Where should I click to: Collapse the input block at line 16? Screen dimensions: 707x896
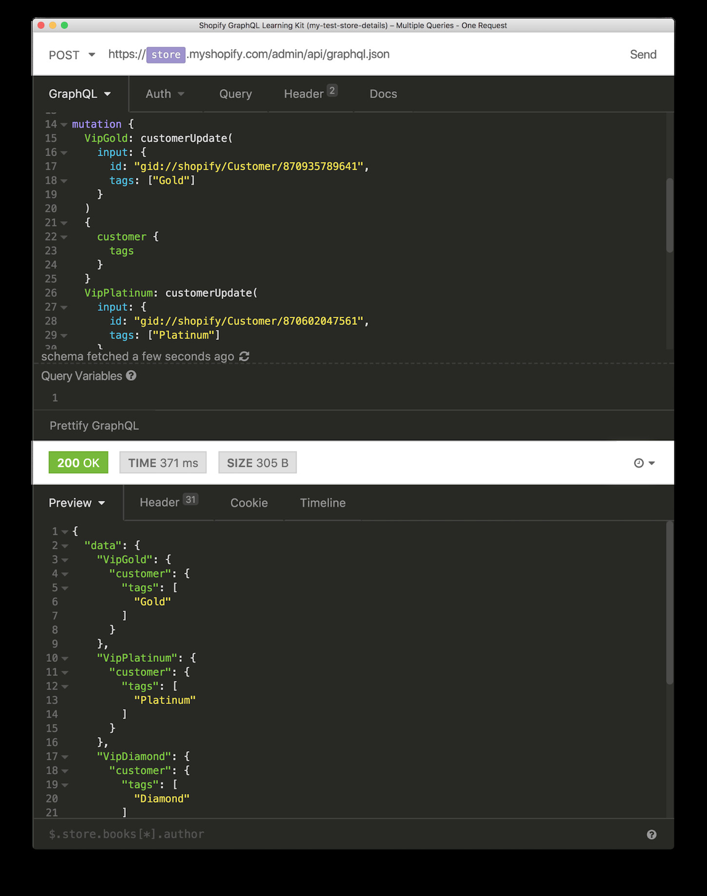tap(64, 153)
